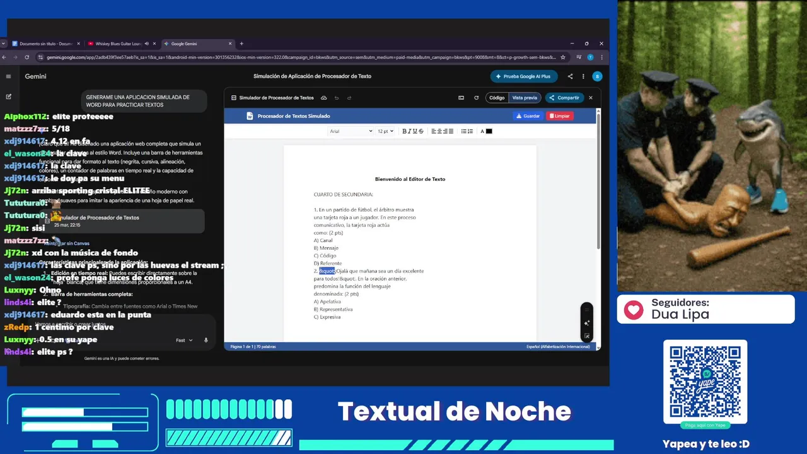Image resolution: width=807 pixels, height=454 pixels.
Task: Click the floating select element icon
Action: tap(586, 336)
